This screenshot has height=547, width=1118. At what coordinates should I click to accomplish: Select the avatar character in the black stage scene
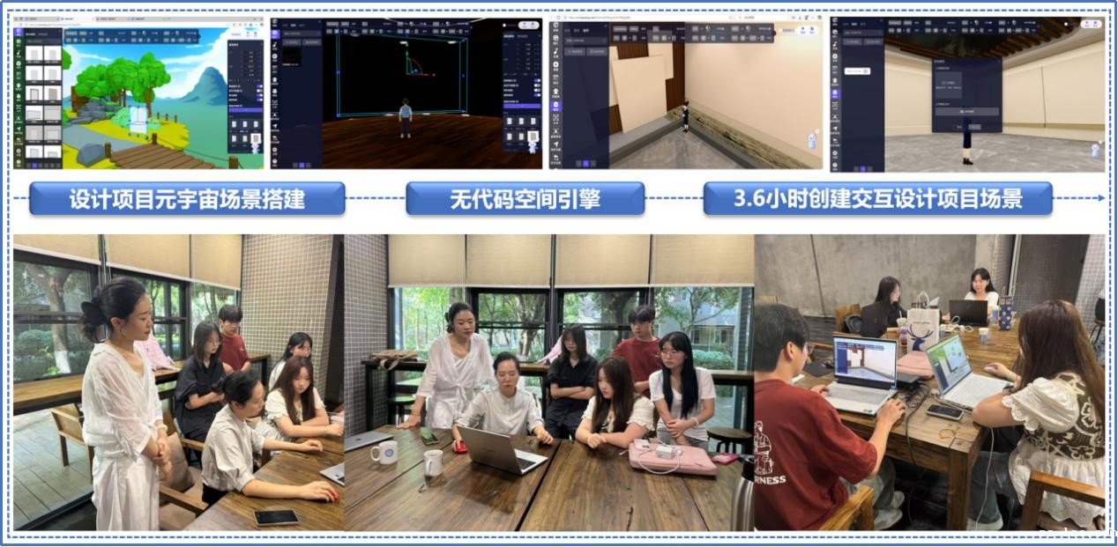tap(405, 118)
